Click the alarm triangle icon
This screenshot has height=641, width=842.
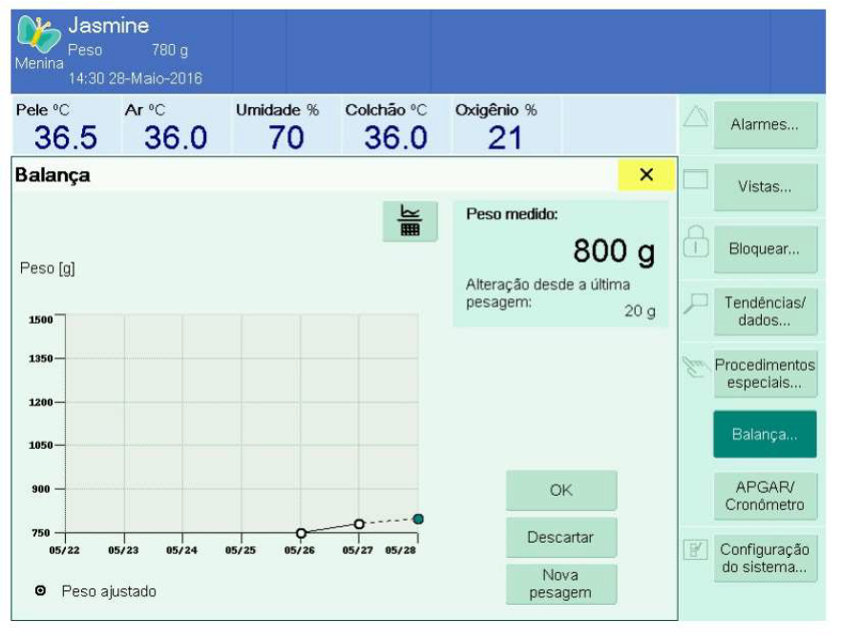pyautogui.click(x=695, y=116)
